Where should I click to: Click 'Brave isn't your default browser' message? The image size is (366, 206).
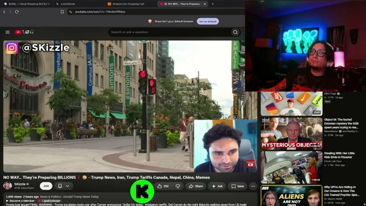[174, 21]
